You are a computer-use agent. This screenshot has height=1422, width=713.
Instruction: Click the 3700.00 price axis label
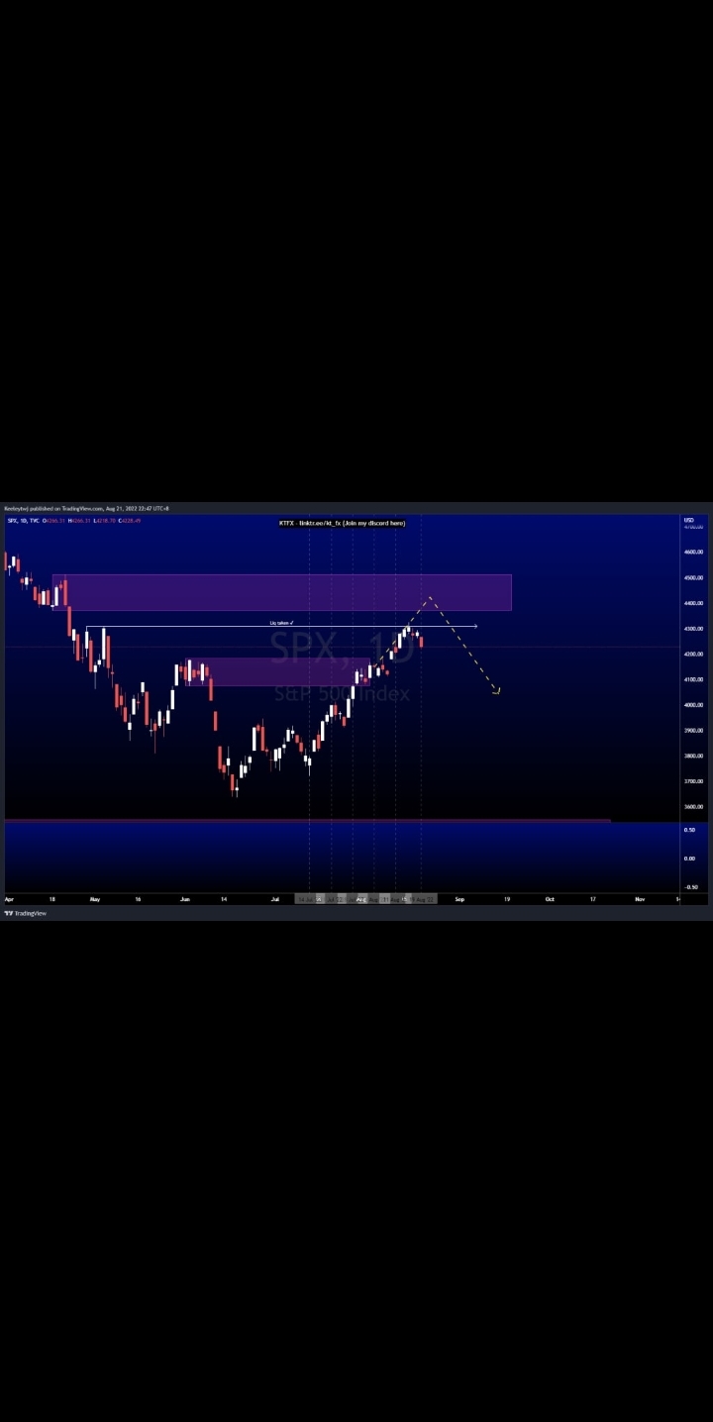(693, 781)
